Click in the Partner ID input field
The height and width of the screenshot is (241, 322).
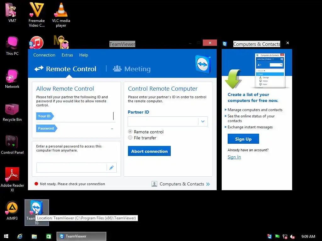163,121
